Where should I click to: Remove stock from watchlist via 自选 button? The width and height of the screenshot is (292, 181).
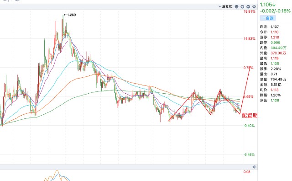click(x=268, y=18)
